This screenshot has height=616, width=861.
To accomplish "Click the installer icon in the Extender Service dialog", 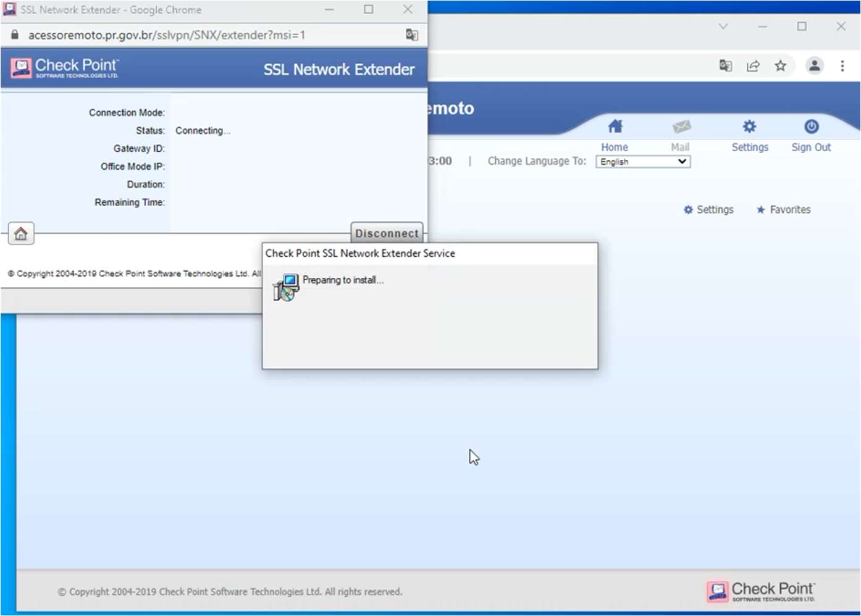I will (287, 287).
